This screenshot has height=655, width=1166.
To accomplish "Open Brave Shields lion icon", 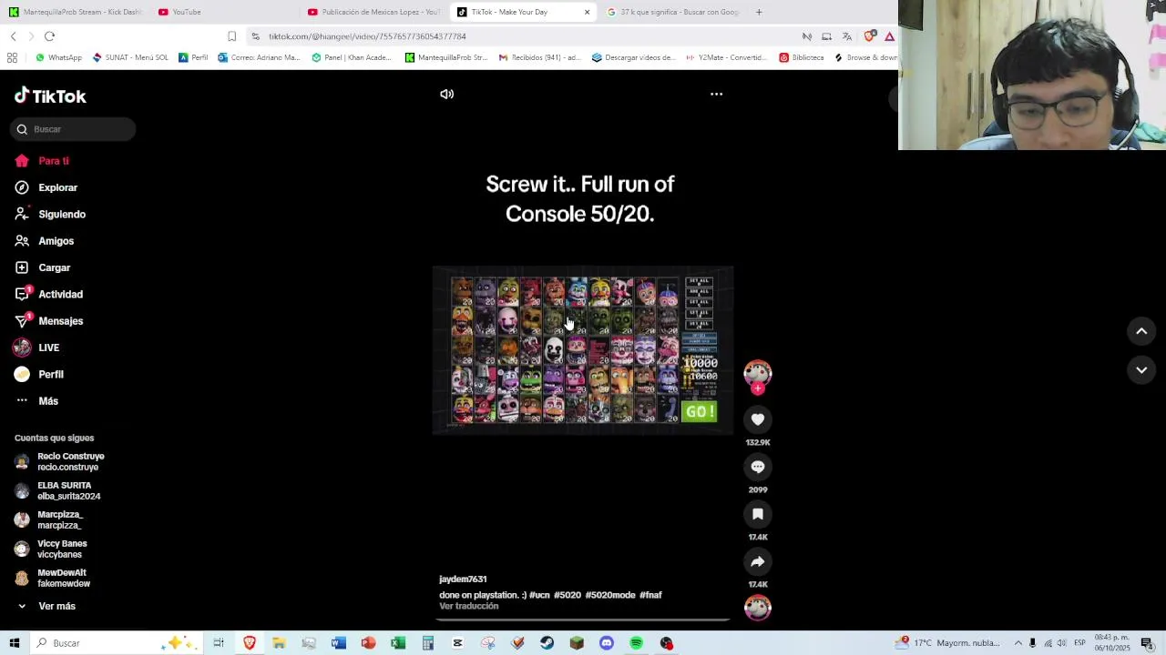I will [x=869, y=36].
